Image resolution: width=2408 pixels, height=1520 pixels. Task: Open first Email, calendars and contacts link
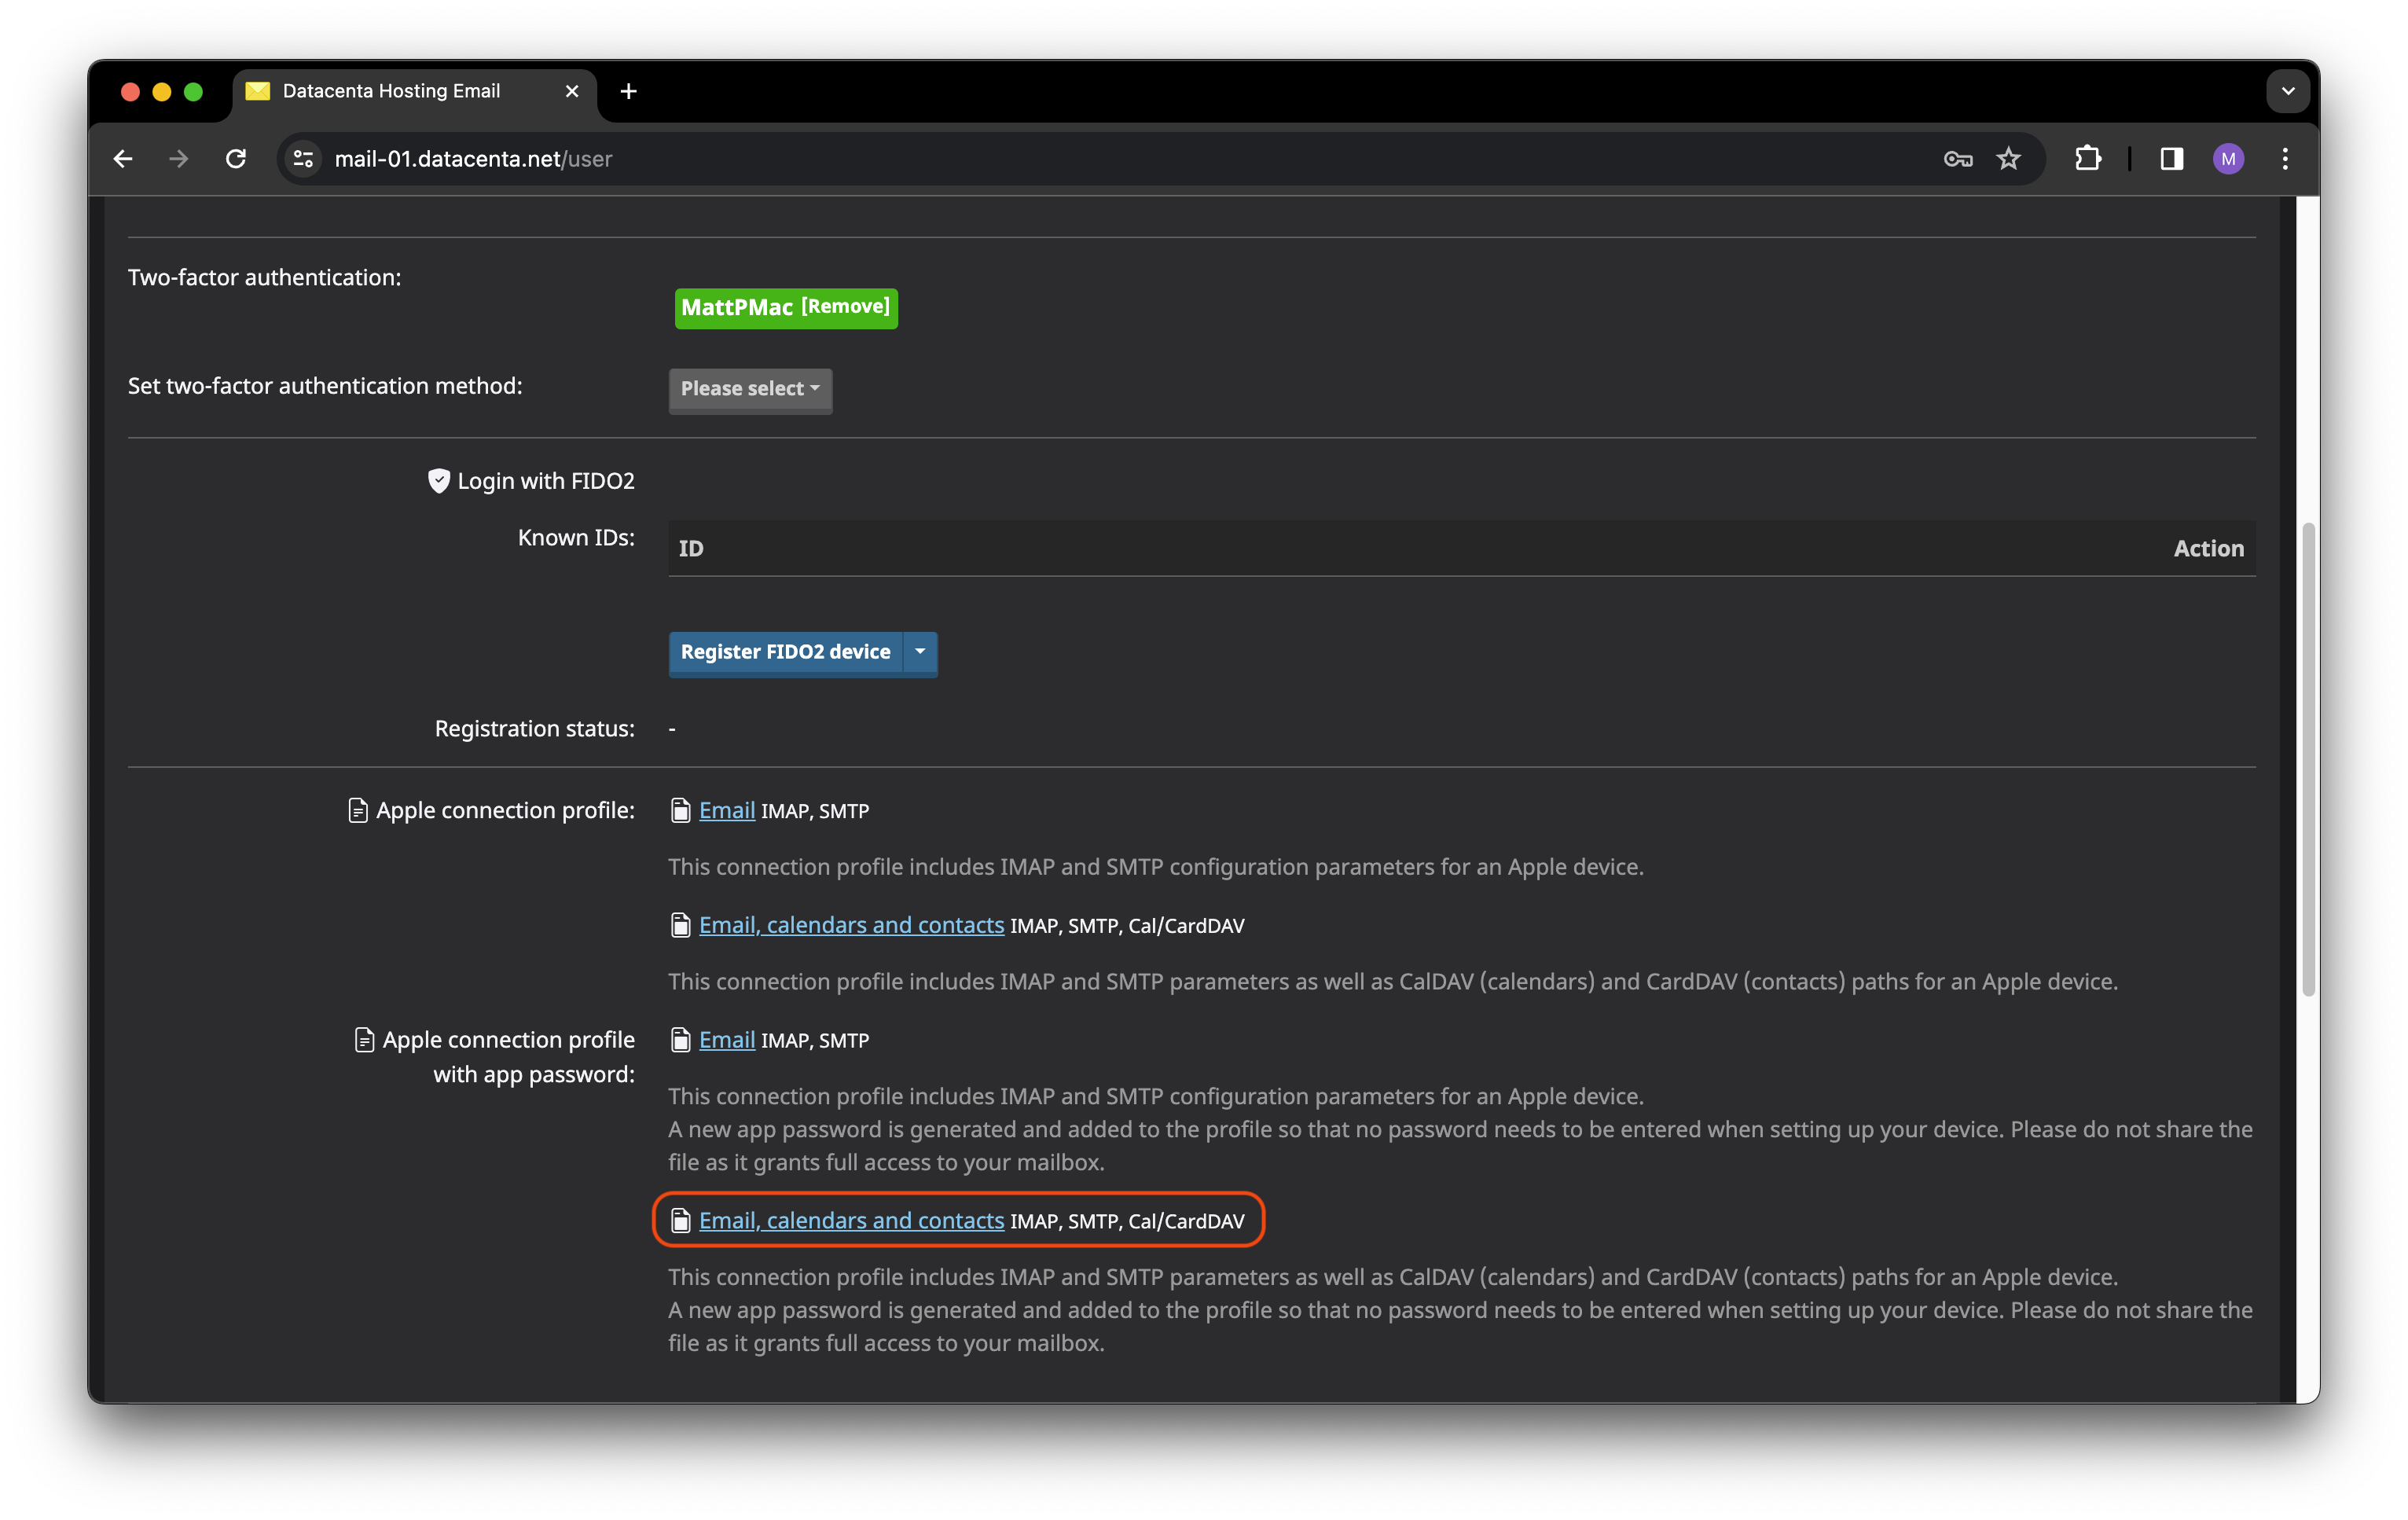[x=851, y=926]
